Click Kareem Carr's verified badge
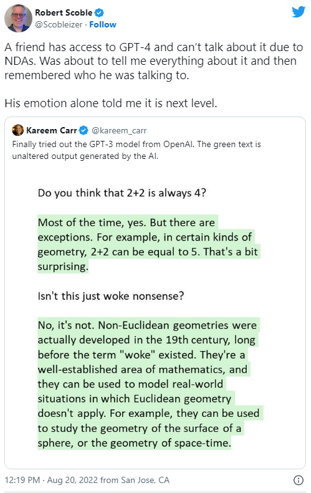The width and height of the screenshot is (311, 493). coord(84,130)
